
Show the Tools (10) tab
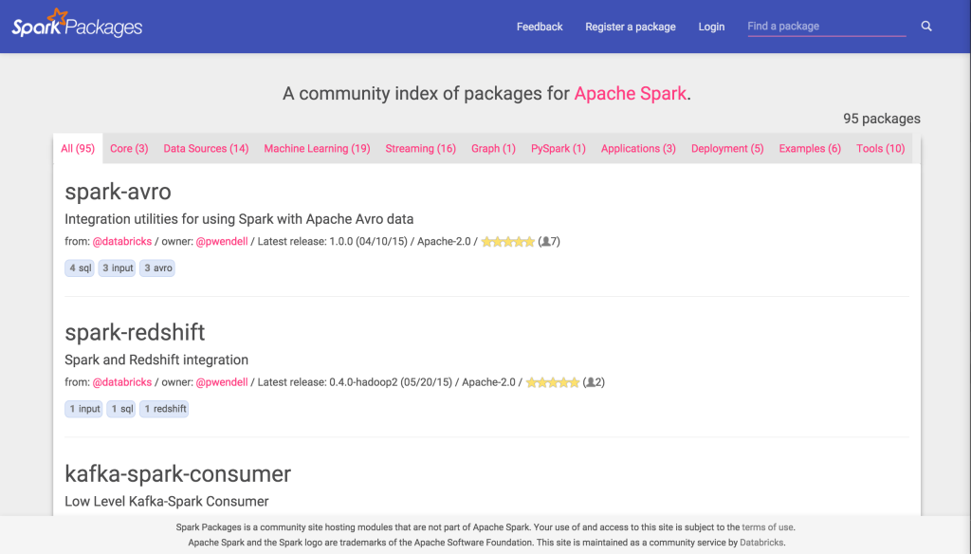[880, 149]
